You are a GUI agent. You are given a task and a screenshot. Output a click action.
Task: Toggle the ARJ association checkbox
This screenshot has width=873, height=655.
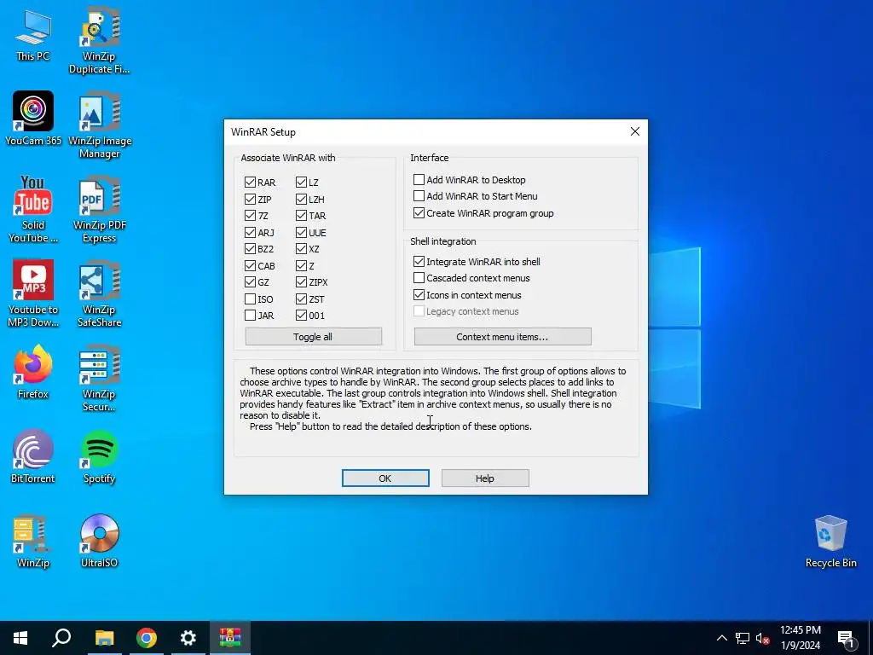coord(250,232)
